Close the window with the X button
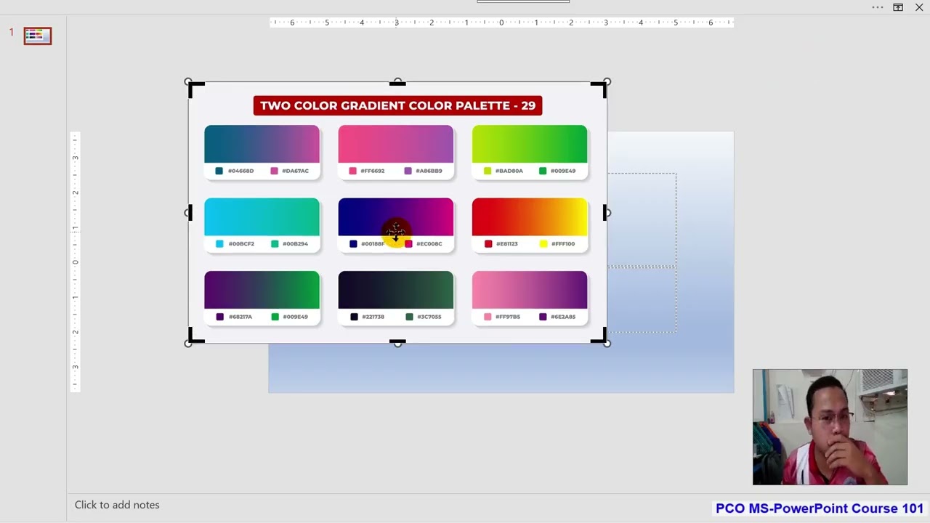The image size is (930, 523). tap(919, 7)
